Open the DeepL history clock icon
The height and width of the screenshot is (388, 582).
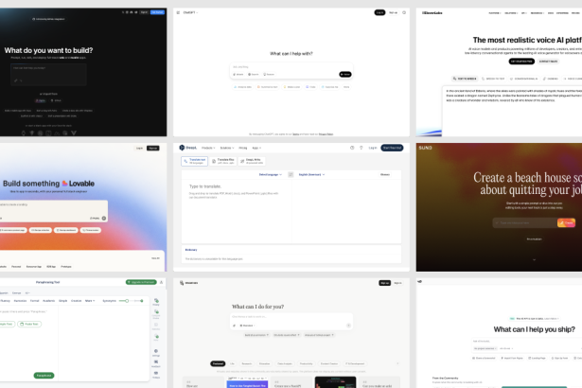(352, 148)
